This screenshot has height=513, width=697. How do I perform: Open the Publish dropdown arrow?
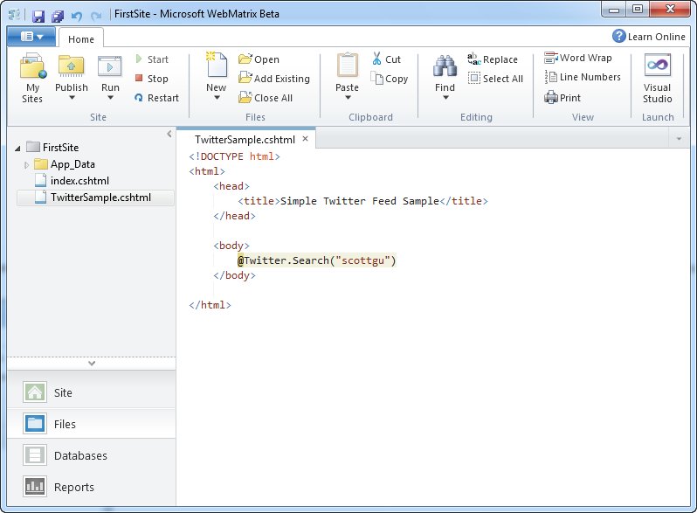pos(72,98)
